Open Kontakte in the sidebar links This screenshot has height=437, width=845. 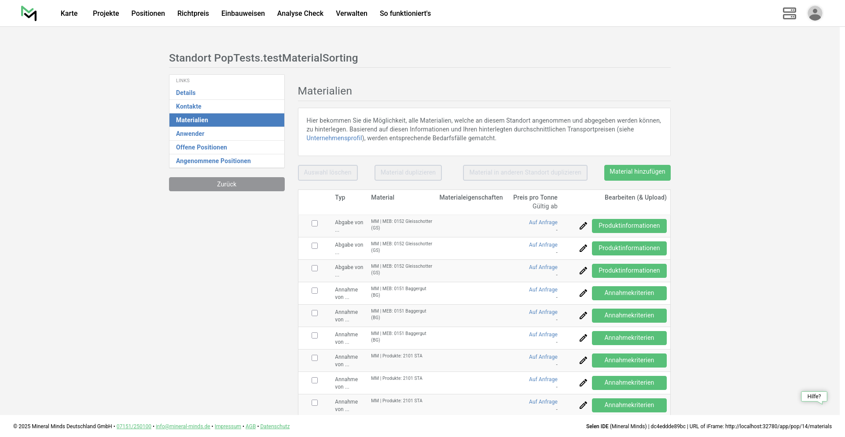188,106
